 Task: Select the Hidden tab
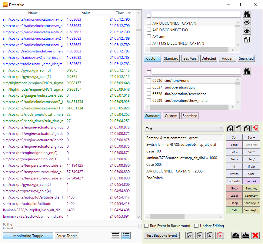[228, 58]
